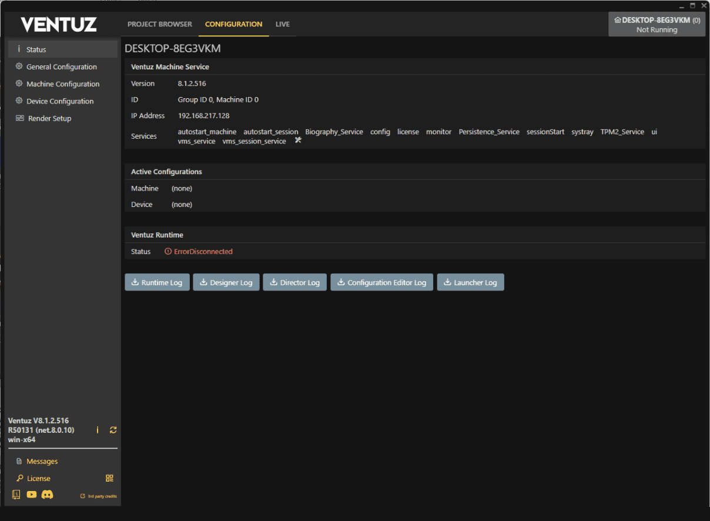Click the QR code icon beside License

tap(109, 478)
